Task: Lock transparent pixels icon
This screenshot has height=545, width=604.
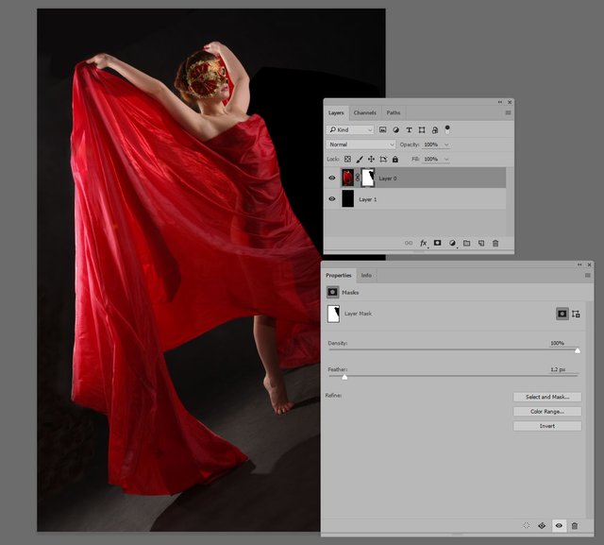Action: point(347,160)
